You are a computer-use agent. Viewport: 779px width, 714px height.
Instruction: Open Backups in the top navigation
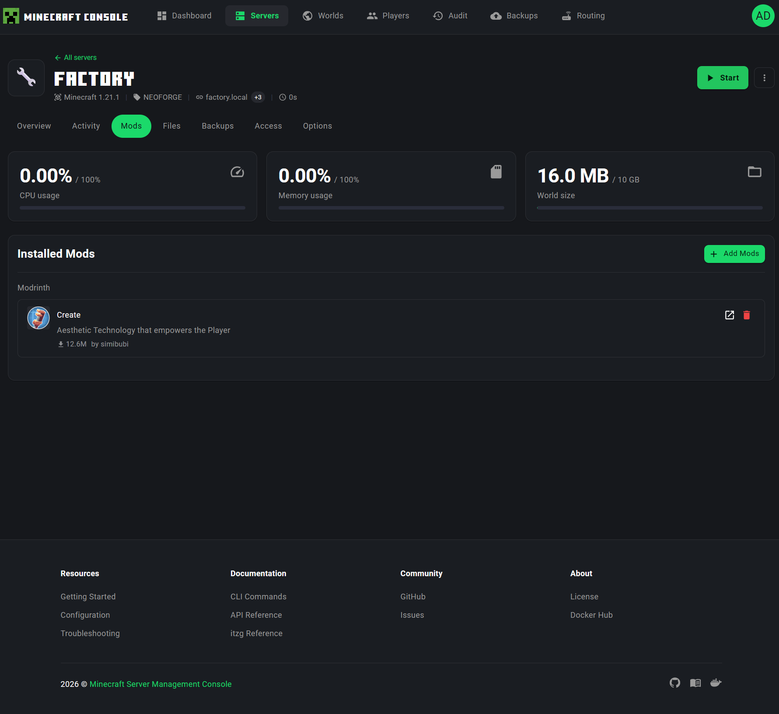coord(514,16)
